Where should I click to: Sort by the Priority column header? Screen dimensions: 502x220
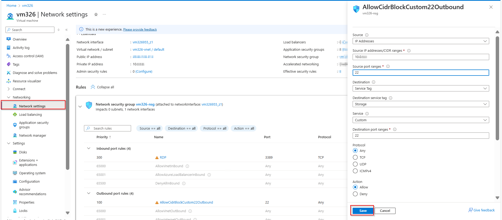(104, 137)
